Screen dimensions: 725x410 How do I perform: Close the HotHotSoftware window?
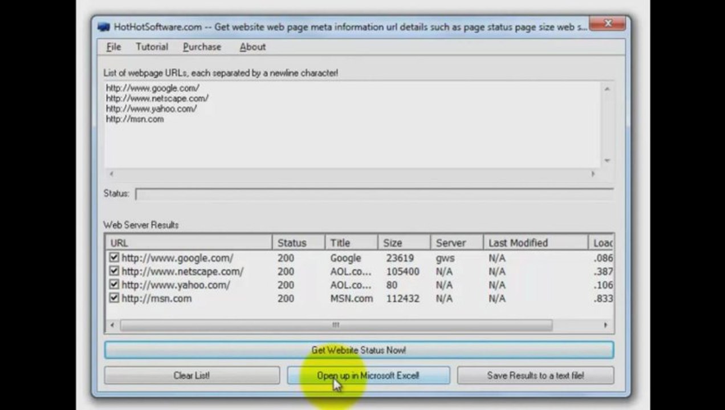608,24
